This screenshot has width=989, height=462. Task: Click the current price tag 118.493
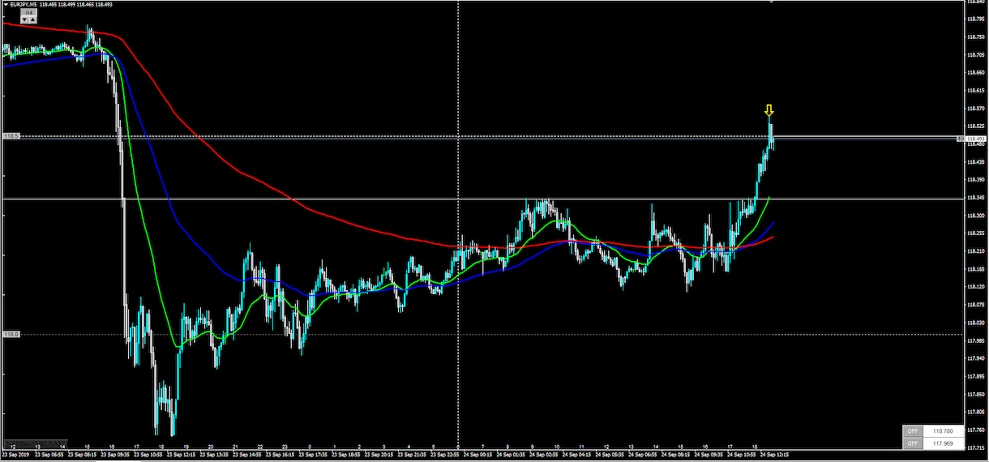point(976,139)
